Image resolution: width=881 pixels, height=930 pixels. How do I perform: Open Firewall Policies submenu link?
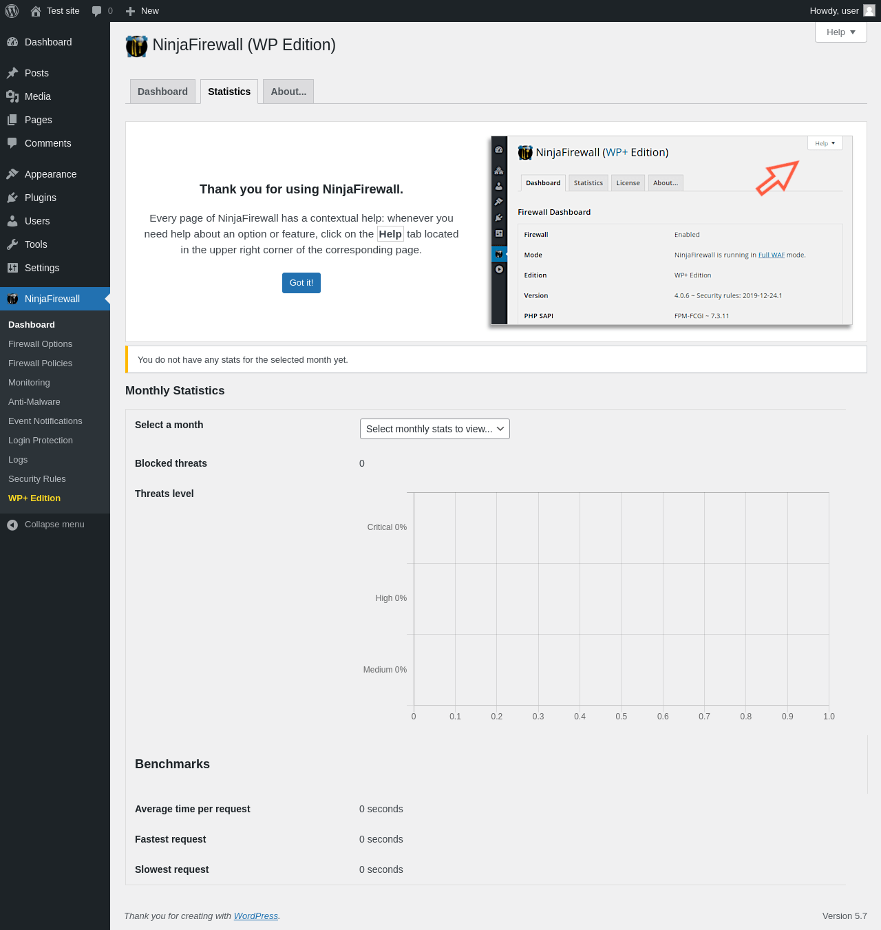pyautogui.click(x=40, y=363)
